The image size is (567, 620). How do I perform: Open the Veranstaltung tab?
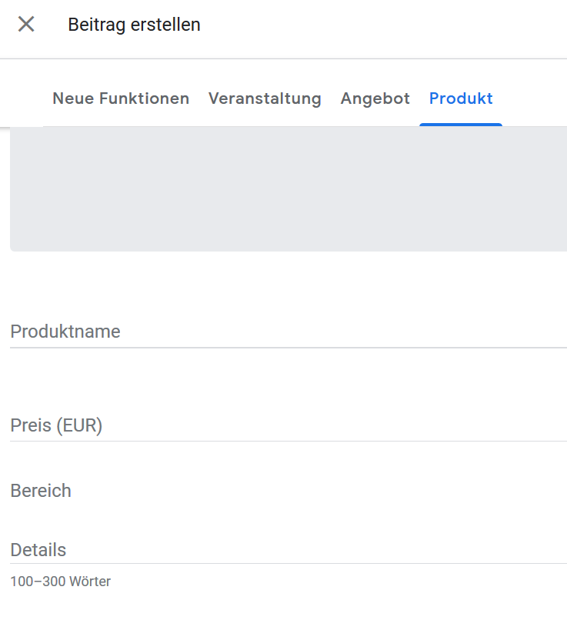point(265,98)
